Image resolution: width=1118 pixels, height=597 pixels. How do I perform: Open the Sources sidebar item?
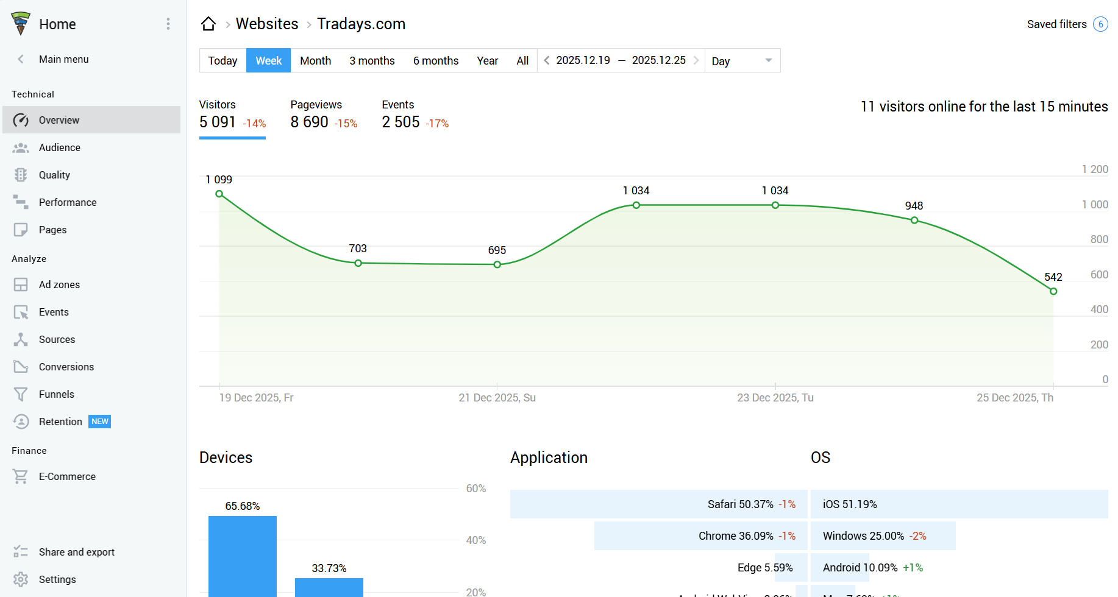pyautogui.click(x=91, y=339)
